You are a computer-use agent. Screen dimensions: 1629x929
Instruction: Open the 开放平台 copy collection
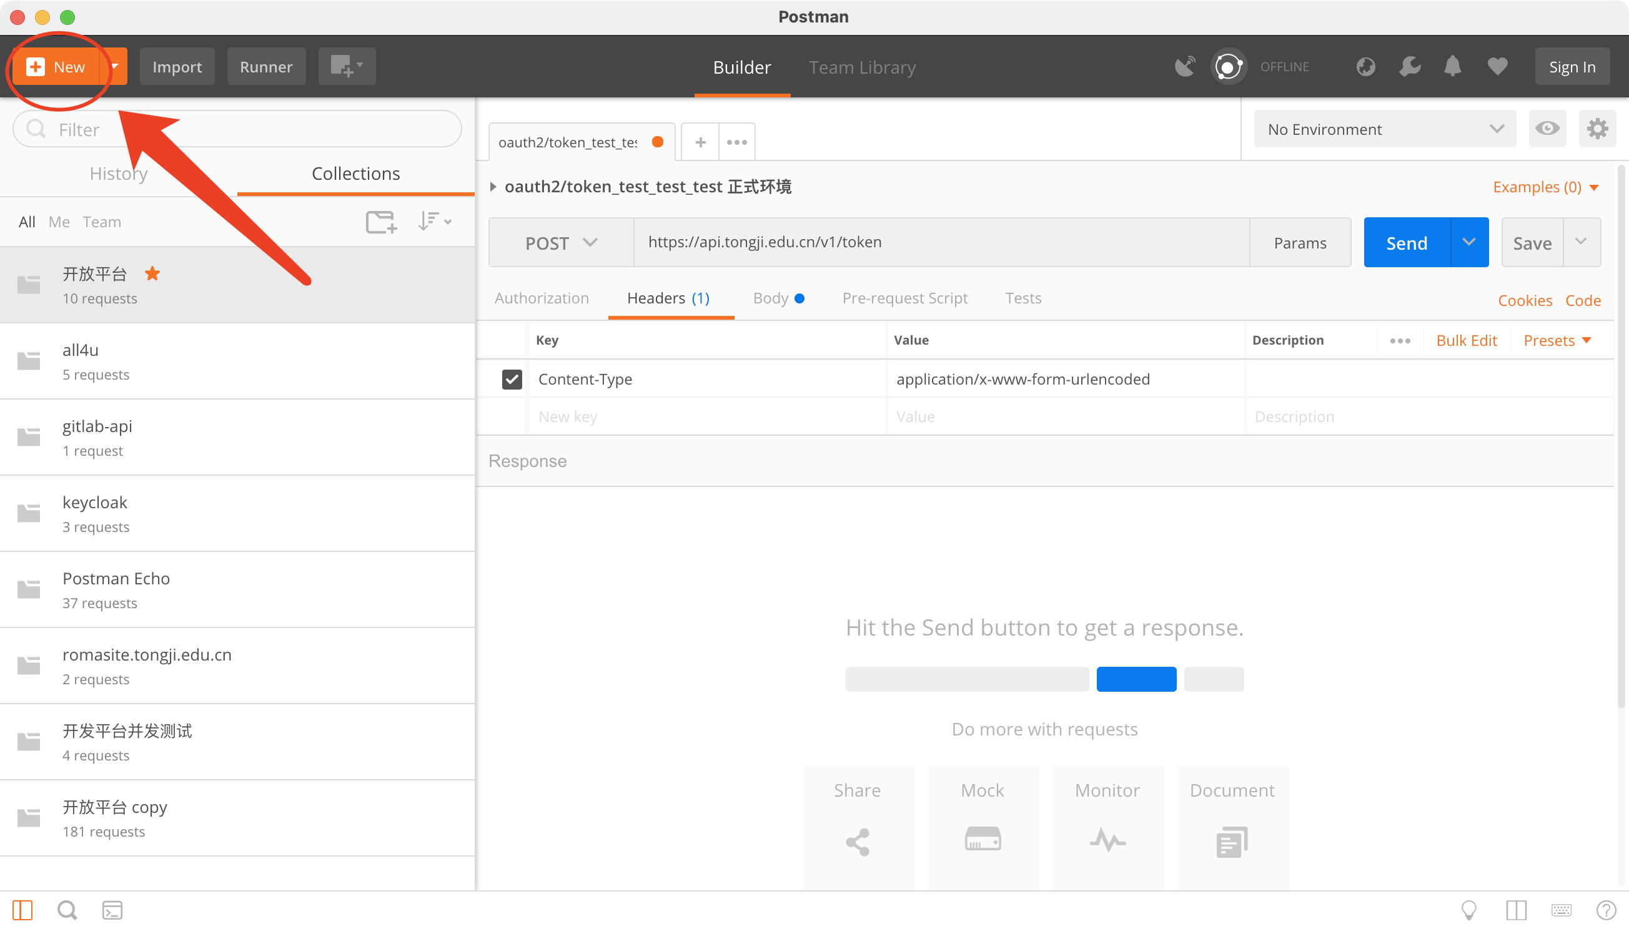point(237,818)
